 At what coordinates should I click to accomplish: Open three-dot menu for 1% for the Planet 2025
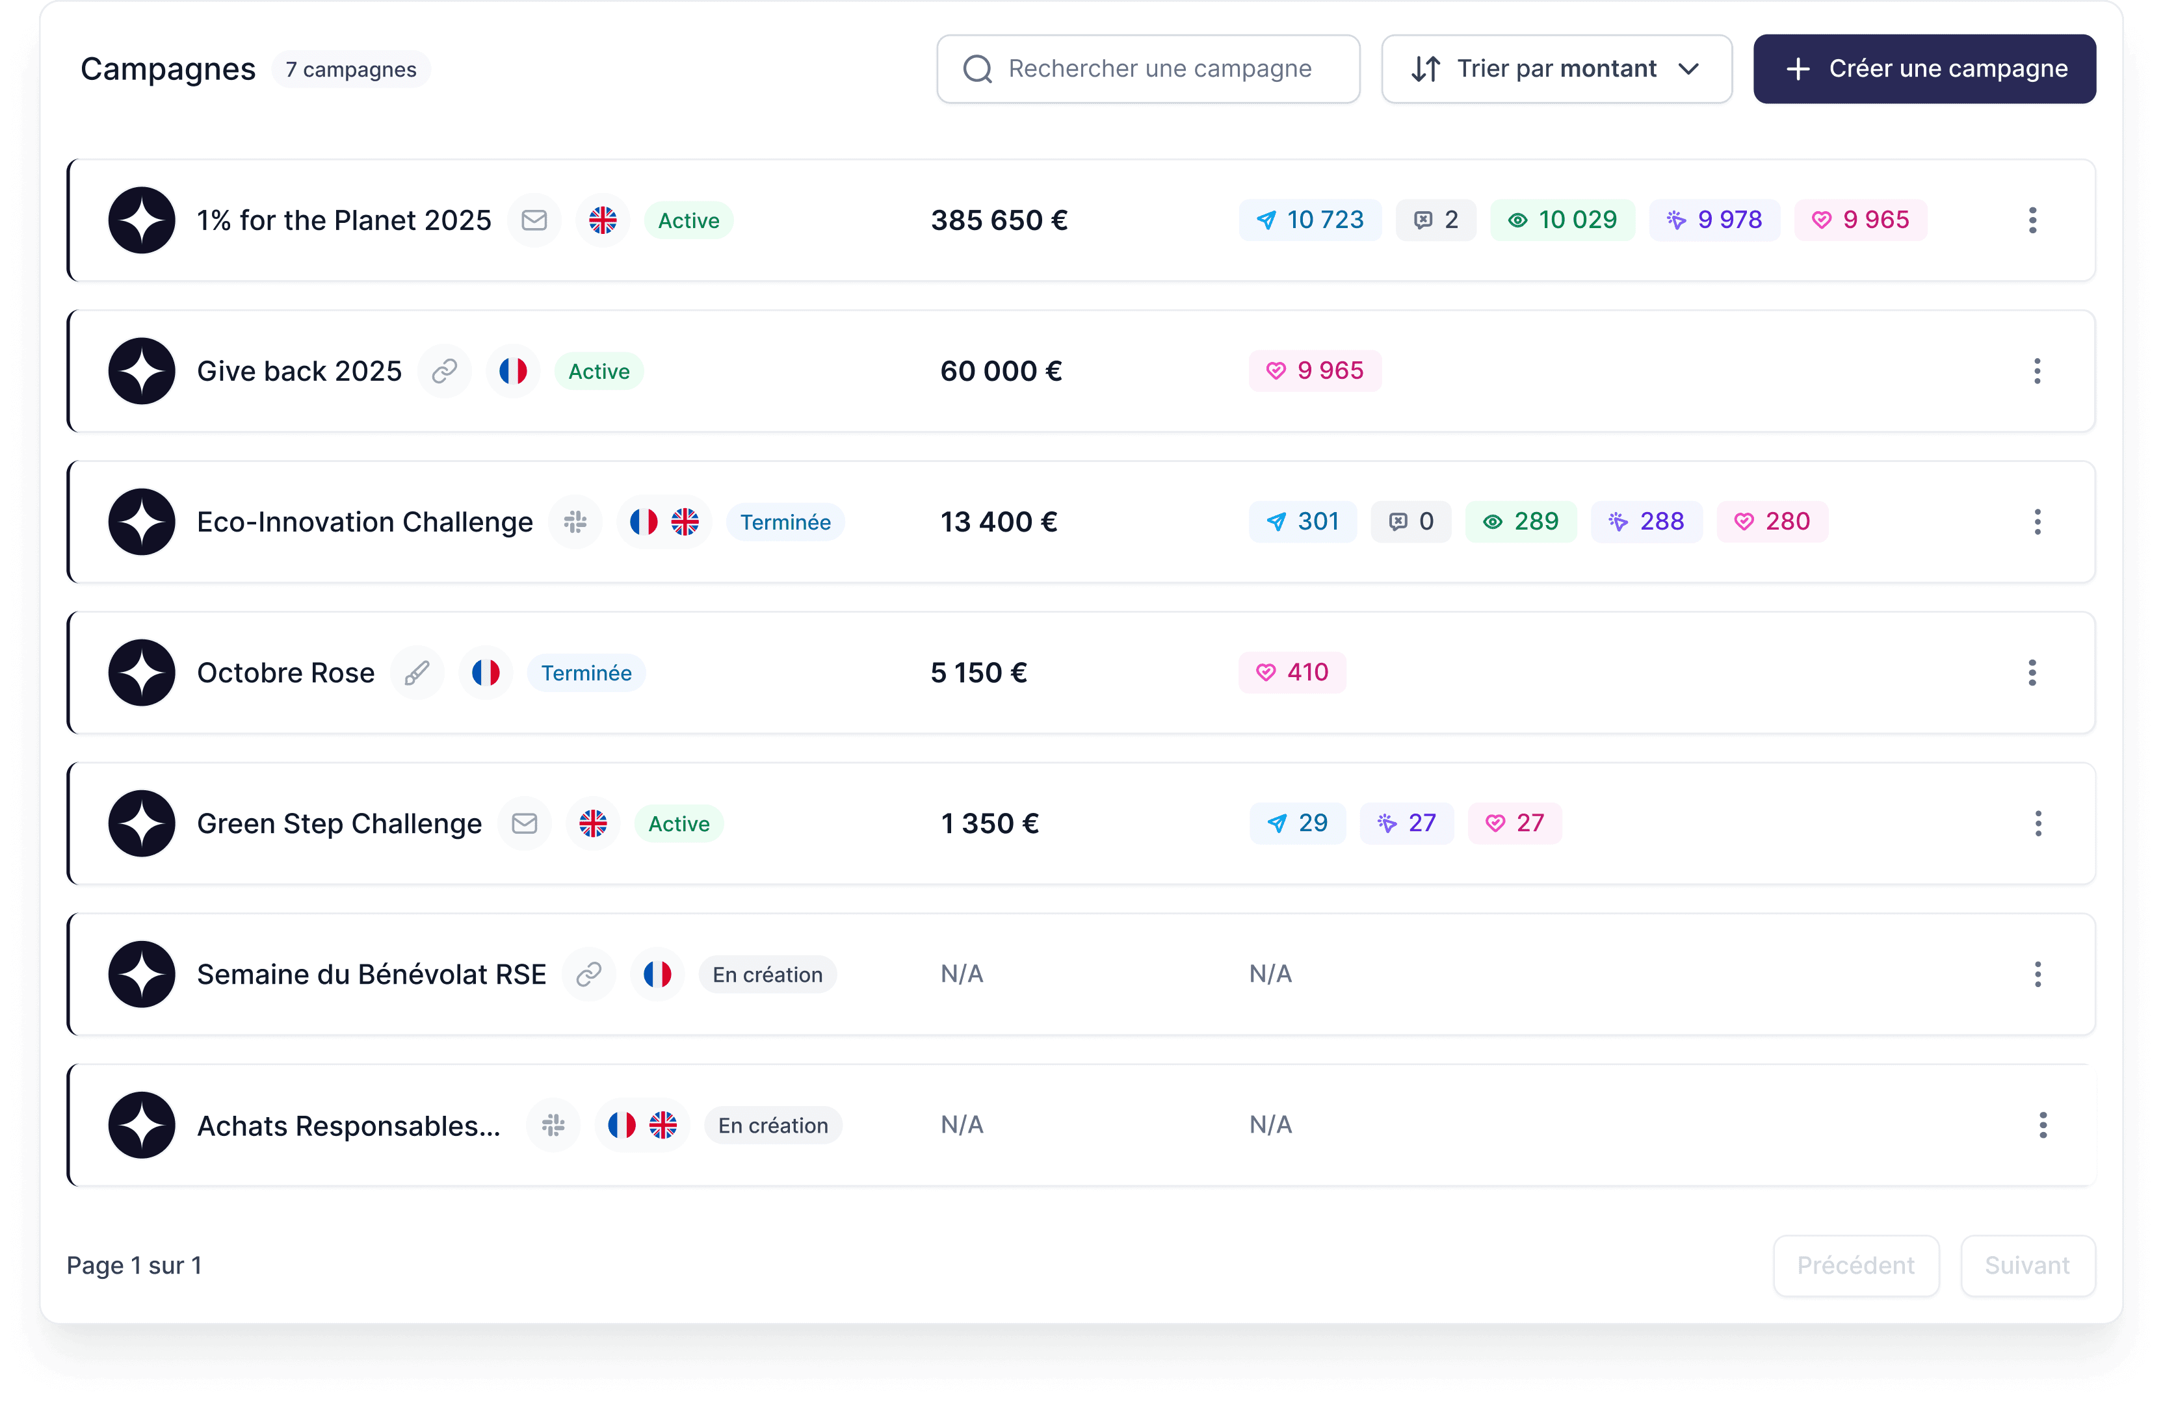2032,220
